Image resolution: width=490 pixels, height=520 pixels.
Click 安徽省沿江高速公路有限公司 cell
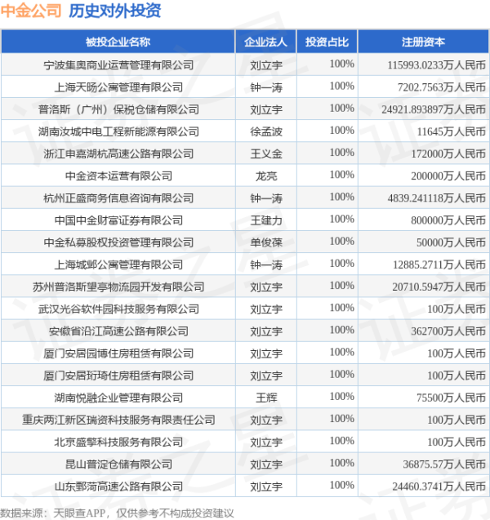click(x=118, y=331)
